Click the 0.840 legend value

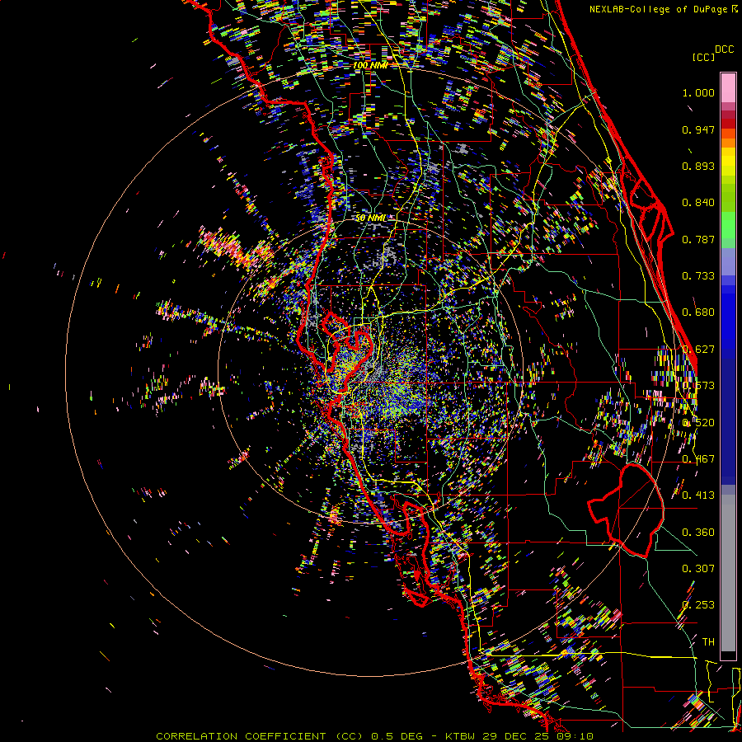(698, 203)
